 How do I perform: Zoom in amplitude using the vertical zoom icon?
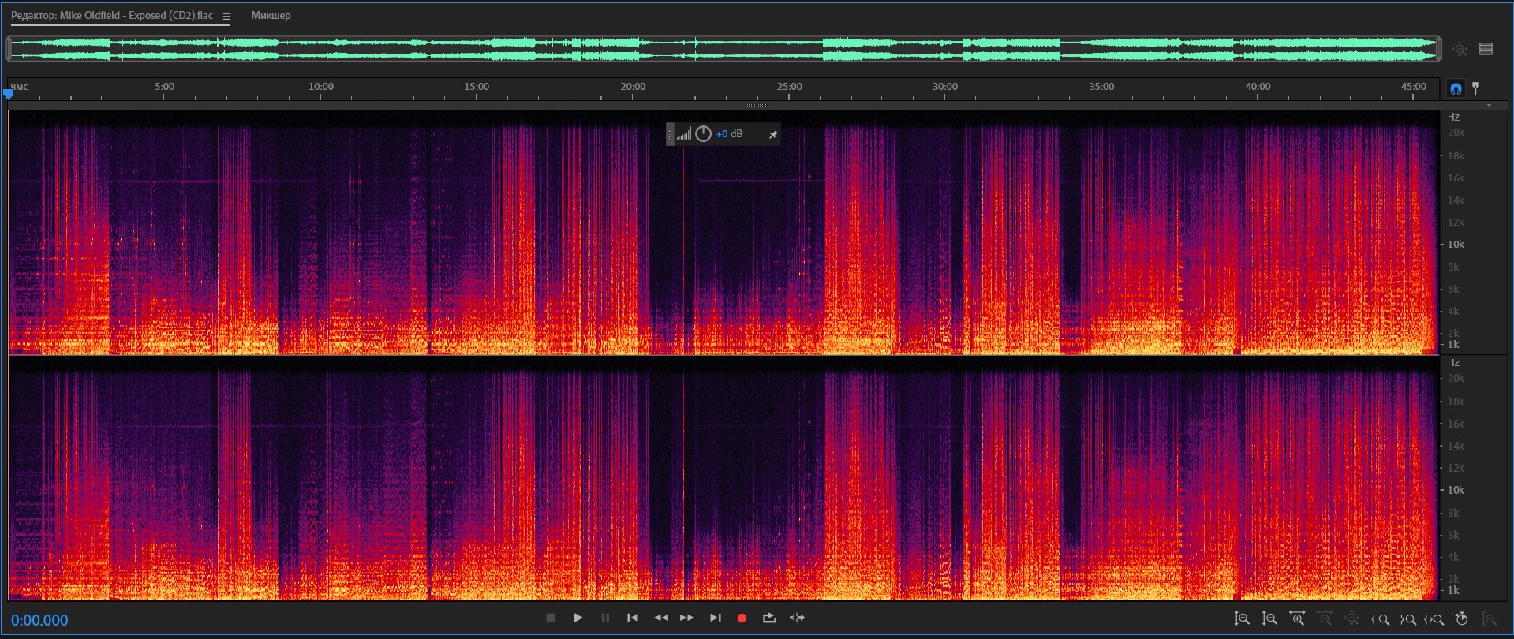[1242, 619]
